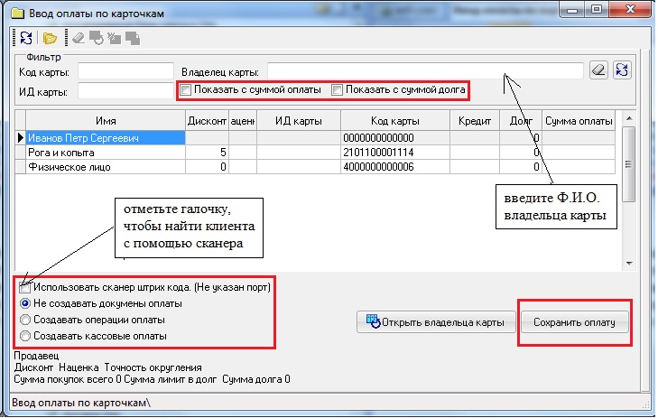Click the 'ИД карты' column header
658x418 pixels.
pyautogui.click(x=299, y=121)
